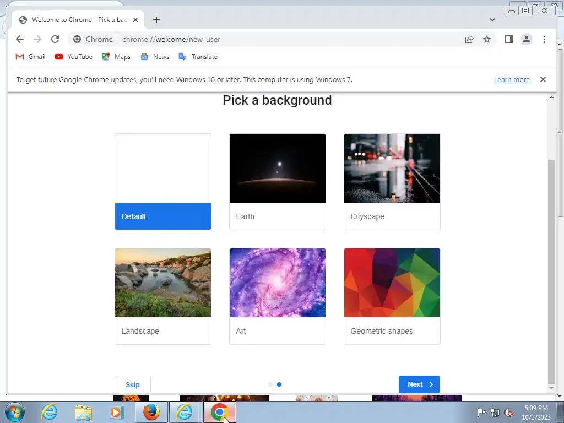
Task: Open Windows Explorer folder from taskbar
Action: pos(83,412)
